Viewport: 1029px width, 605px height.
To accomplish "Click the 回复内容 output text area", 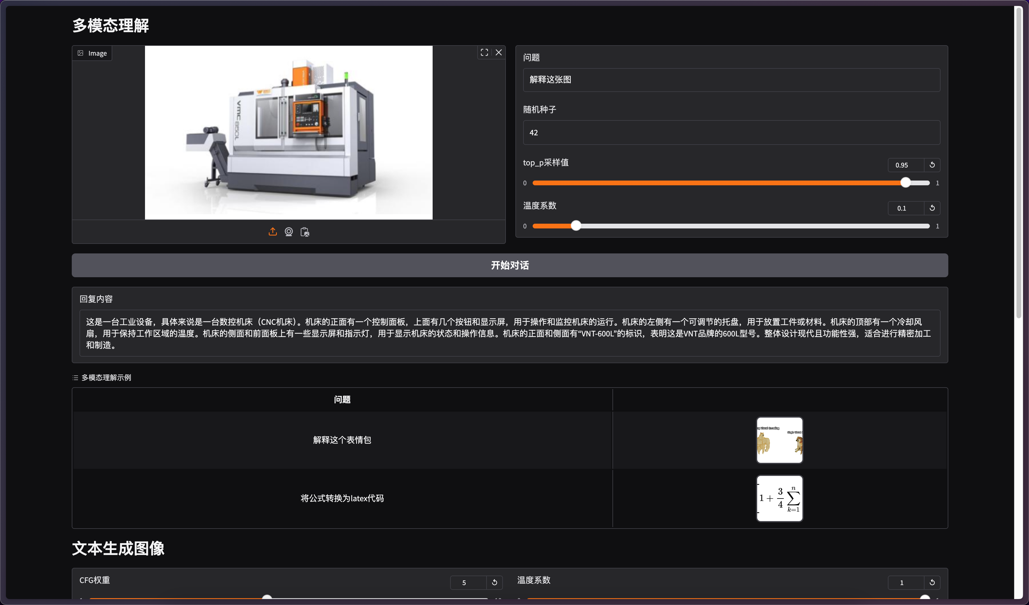I will [510, 333].
